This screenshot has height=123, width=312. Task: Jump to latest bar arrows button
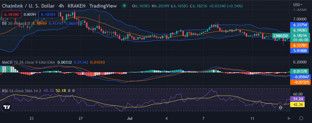coord(280,107)
